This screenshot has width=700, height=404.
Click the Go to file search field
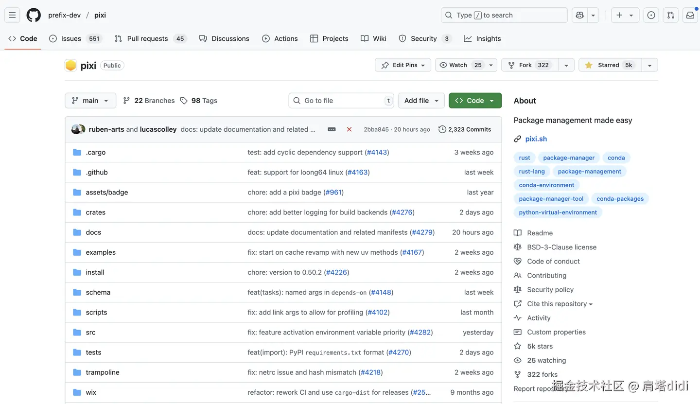pyautogui.click(x=341, y=101)
